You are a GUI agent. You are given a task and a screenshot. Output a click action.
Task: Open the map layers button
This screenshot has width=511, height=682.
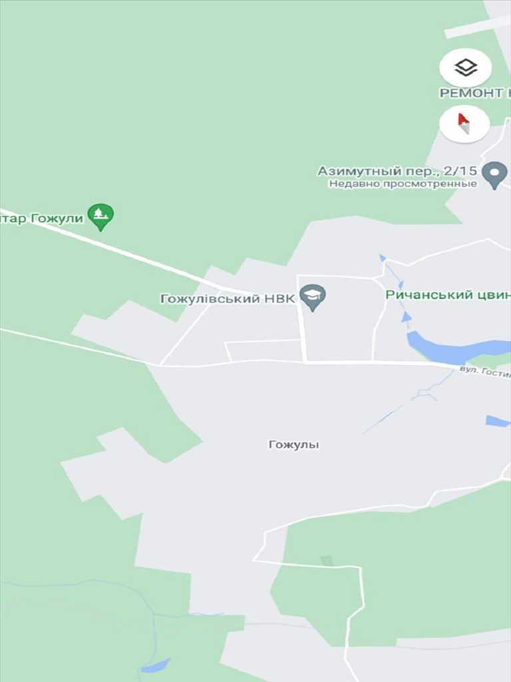point(465,68)
